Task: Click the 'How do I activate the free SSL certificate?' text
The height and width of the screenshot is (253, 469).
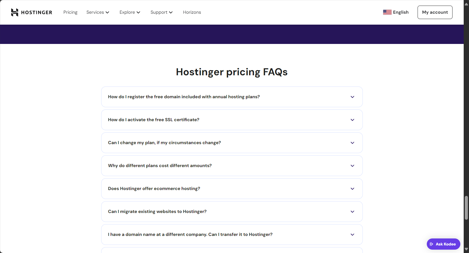Action: pos(154,120)
